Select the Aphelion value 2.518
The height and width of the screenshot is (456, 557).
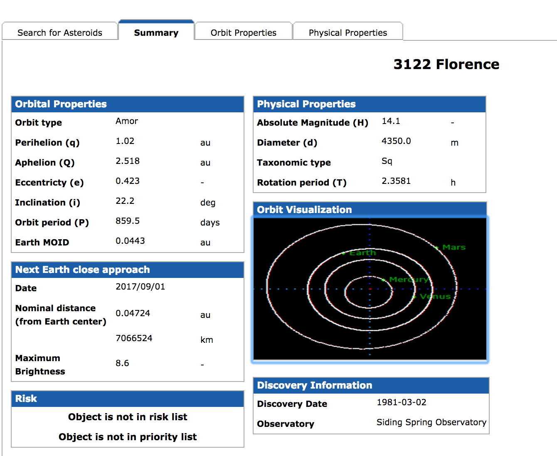click(128, 161)
